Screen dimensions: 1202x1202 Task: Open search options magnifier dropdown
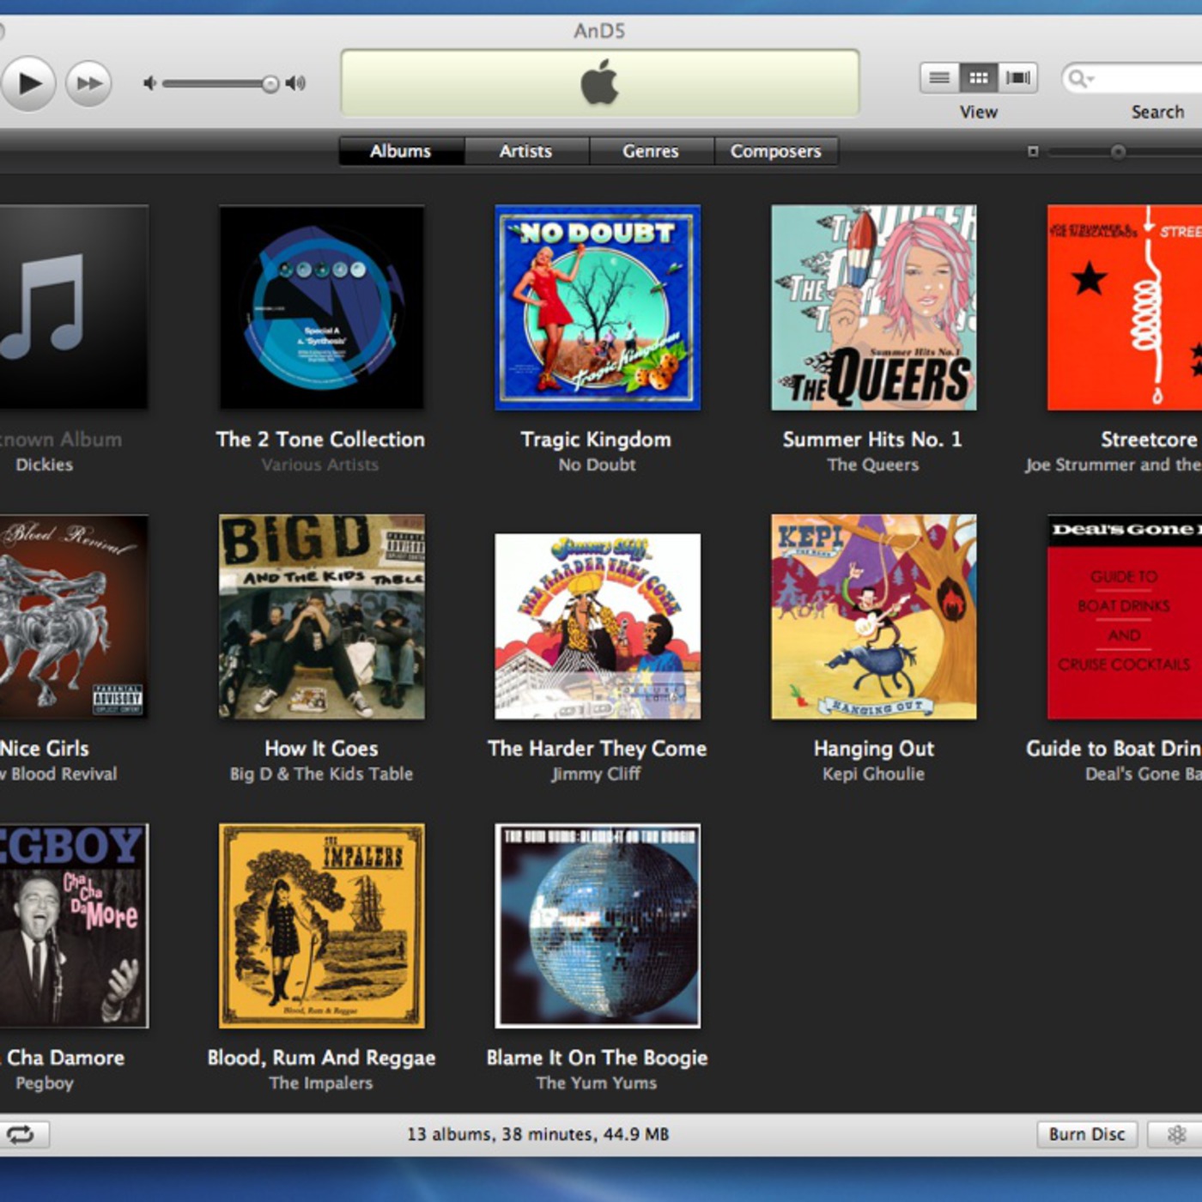(x=1079, y=79)
